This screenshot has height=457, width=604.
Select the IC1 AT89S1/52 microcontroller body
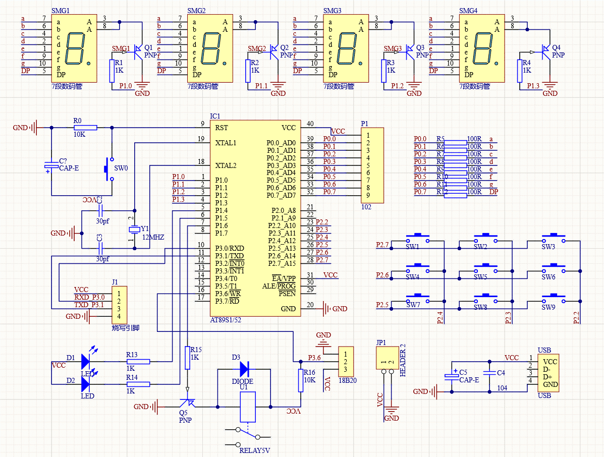coord(255,218)
